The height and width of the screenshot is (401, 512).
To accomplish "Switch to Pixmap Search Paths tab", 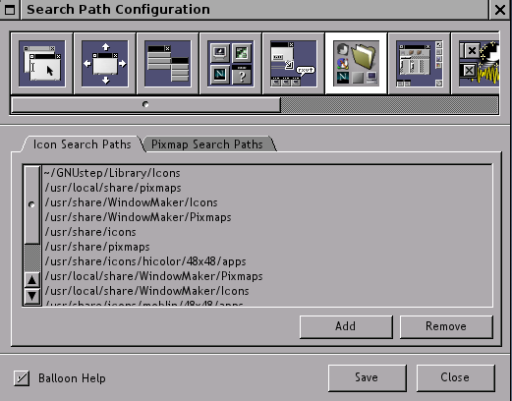I will tap(207, 144).
